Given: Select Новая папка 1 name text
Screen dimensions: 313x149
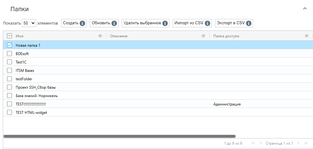Looking at the screenshot, I should tap(28, 45).
